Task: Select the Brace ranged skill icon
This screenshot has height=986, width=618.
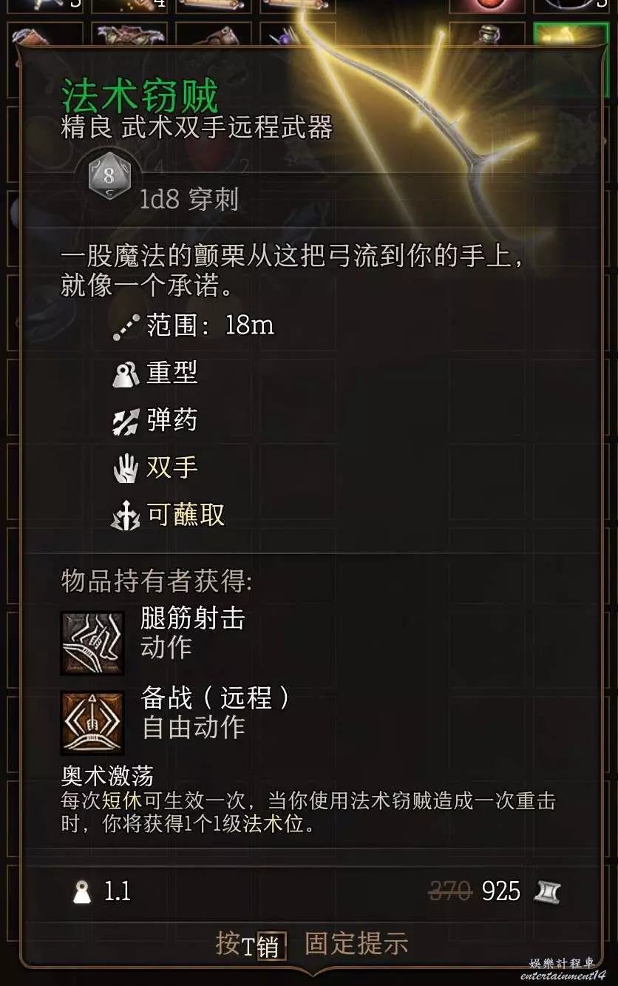Action: (x=92, y=722)
